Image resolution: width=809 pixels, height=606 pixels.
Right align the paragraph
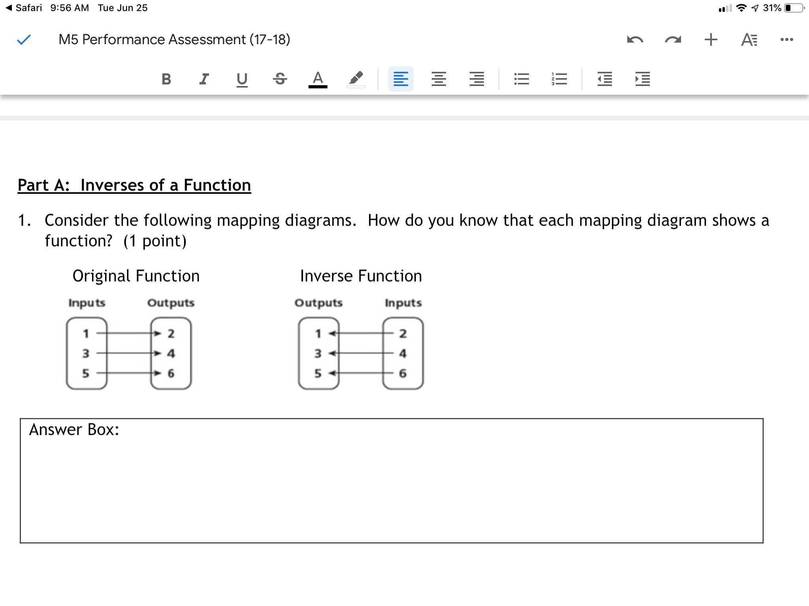476,79
